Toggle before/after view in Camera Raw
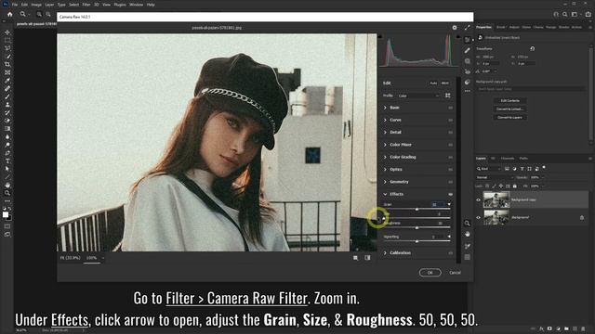595x334 pixels. tap(367, 258)
